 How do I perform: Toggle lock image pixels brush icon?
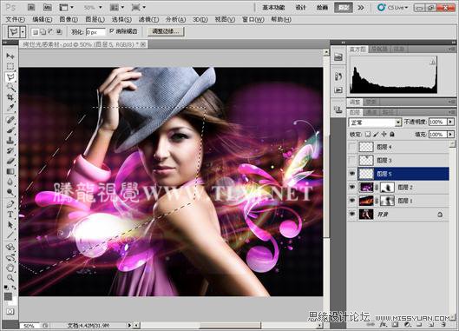(376, 135)
